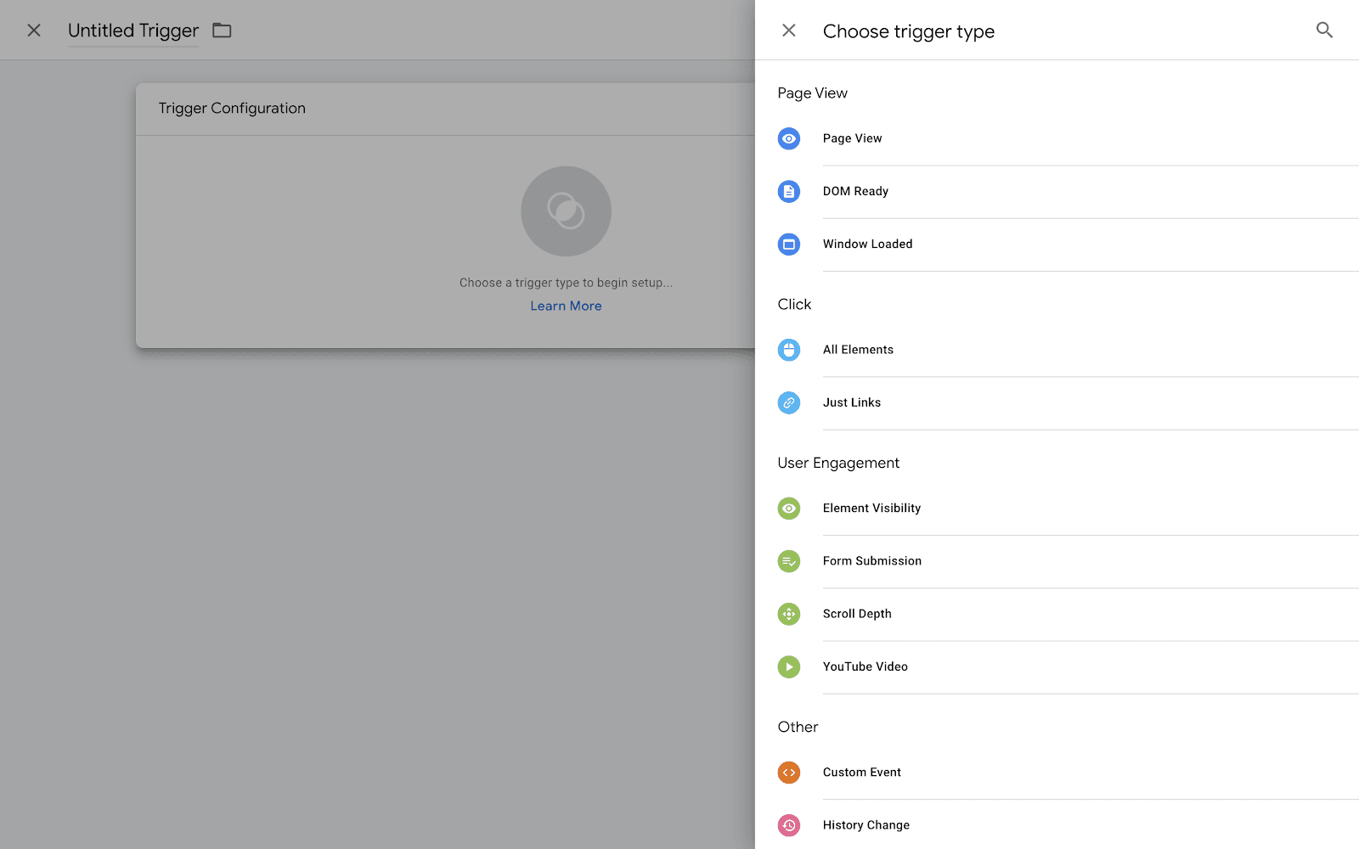Choose the Custom Event code icon

[788, 773]
